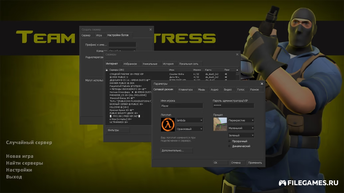
Task: Open the Оранжевый logo color dropdown
Action: click(189, 129)
